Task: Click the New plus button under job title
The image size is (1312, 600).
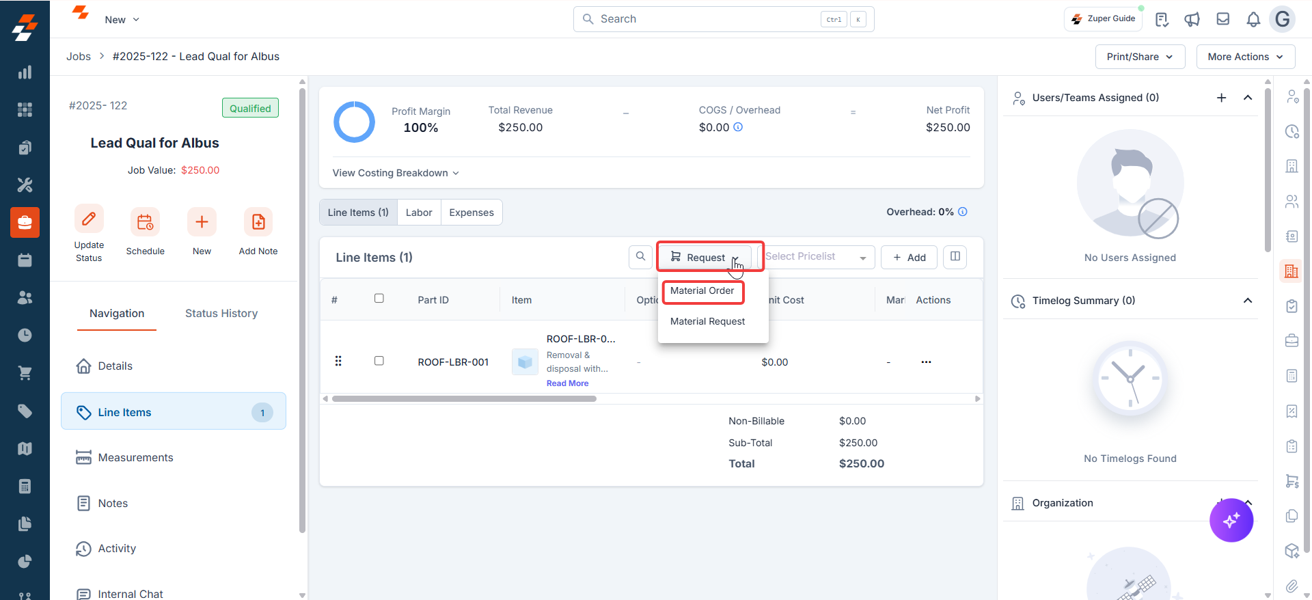Action: (x=202, y=222)
